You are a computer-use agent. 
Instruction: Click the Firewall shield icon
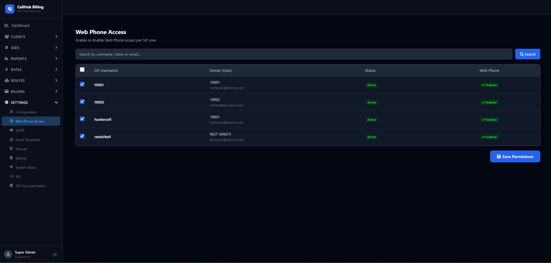(12, 149)
